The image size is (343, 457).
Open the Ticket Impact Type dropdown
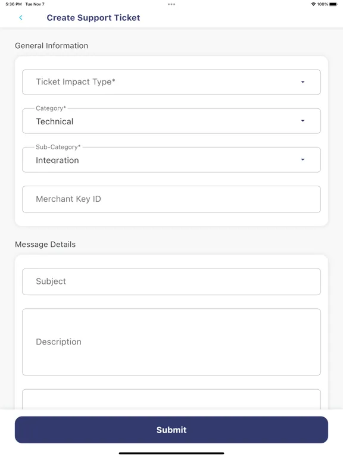click(171, 82)
